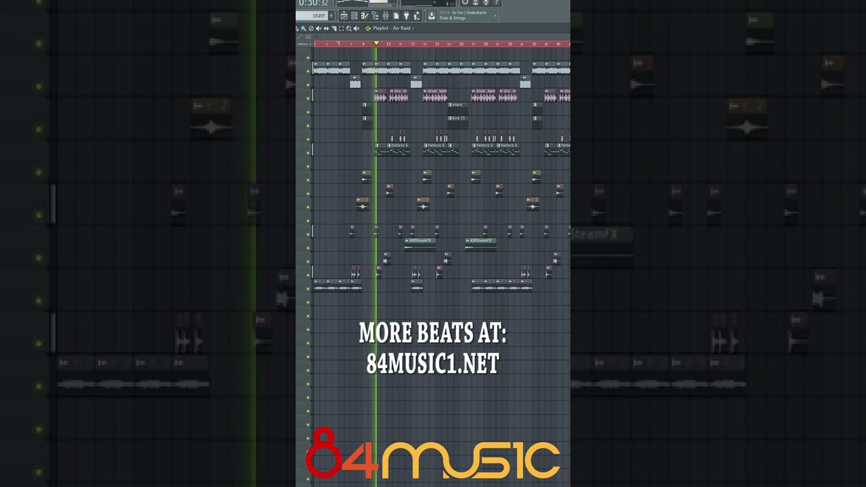This screenshot has width=866, height=487.
Task: Click the piano keys icon above track list
Action: 309,37
